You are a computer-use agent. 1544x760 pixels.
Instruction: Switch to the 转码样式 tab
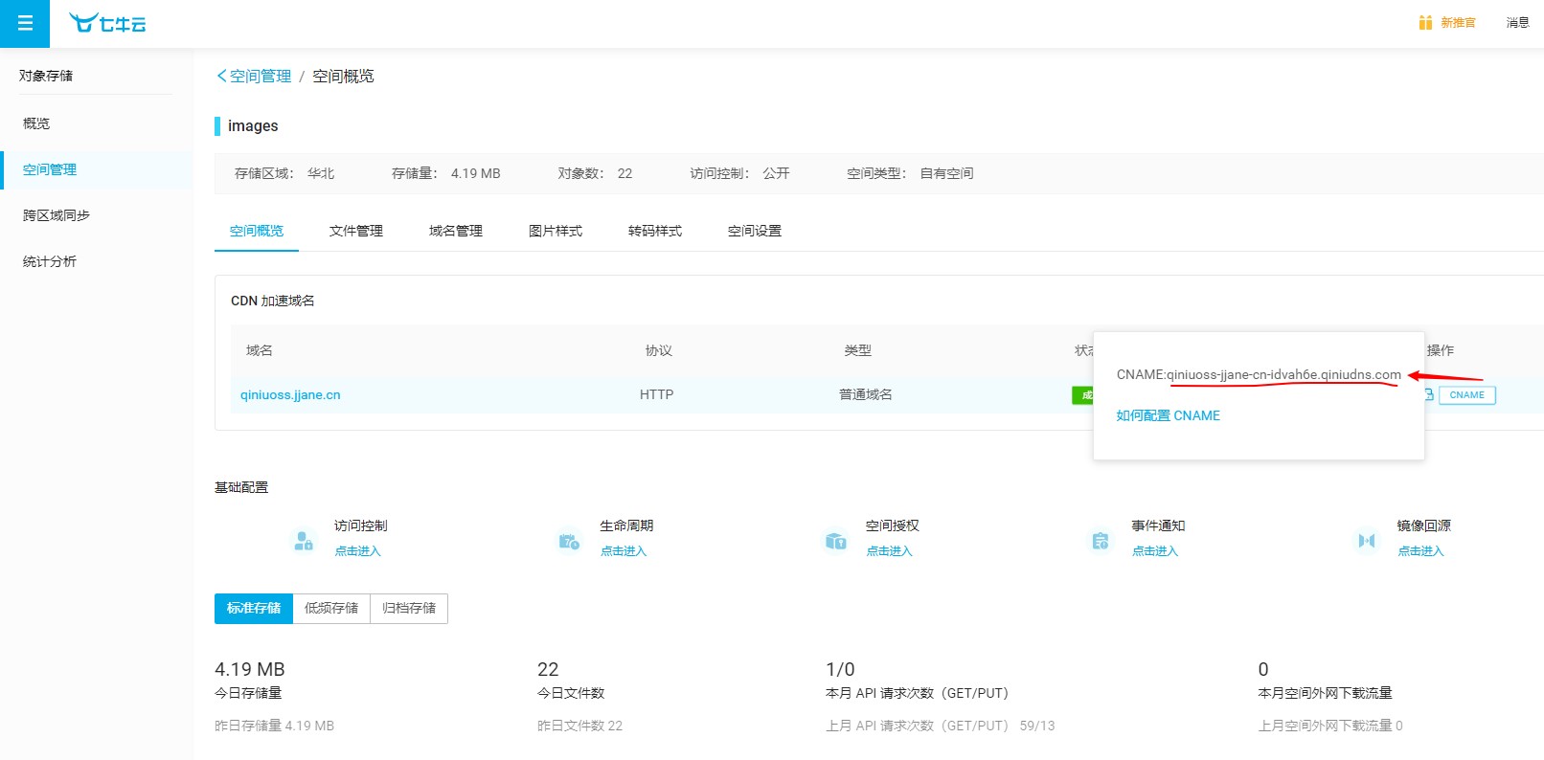(x=655, y=231)
